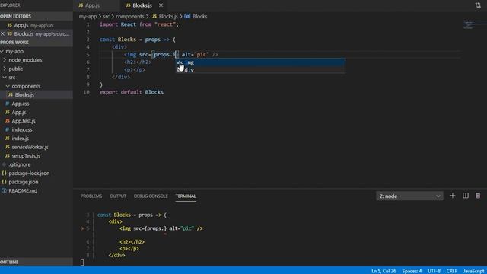Viewport: 487px width, 274px height.
Task: Open the terminal selector dropdown 2: node
Action: [x=409, y=196]
